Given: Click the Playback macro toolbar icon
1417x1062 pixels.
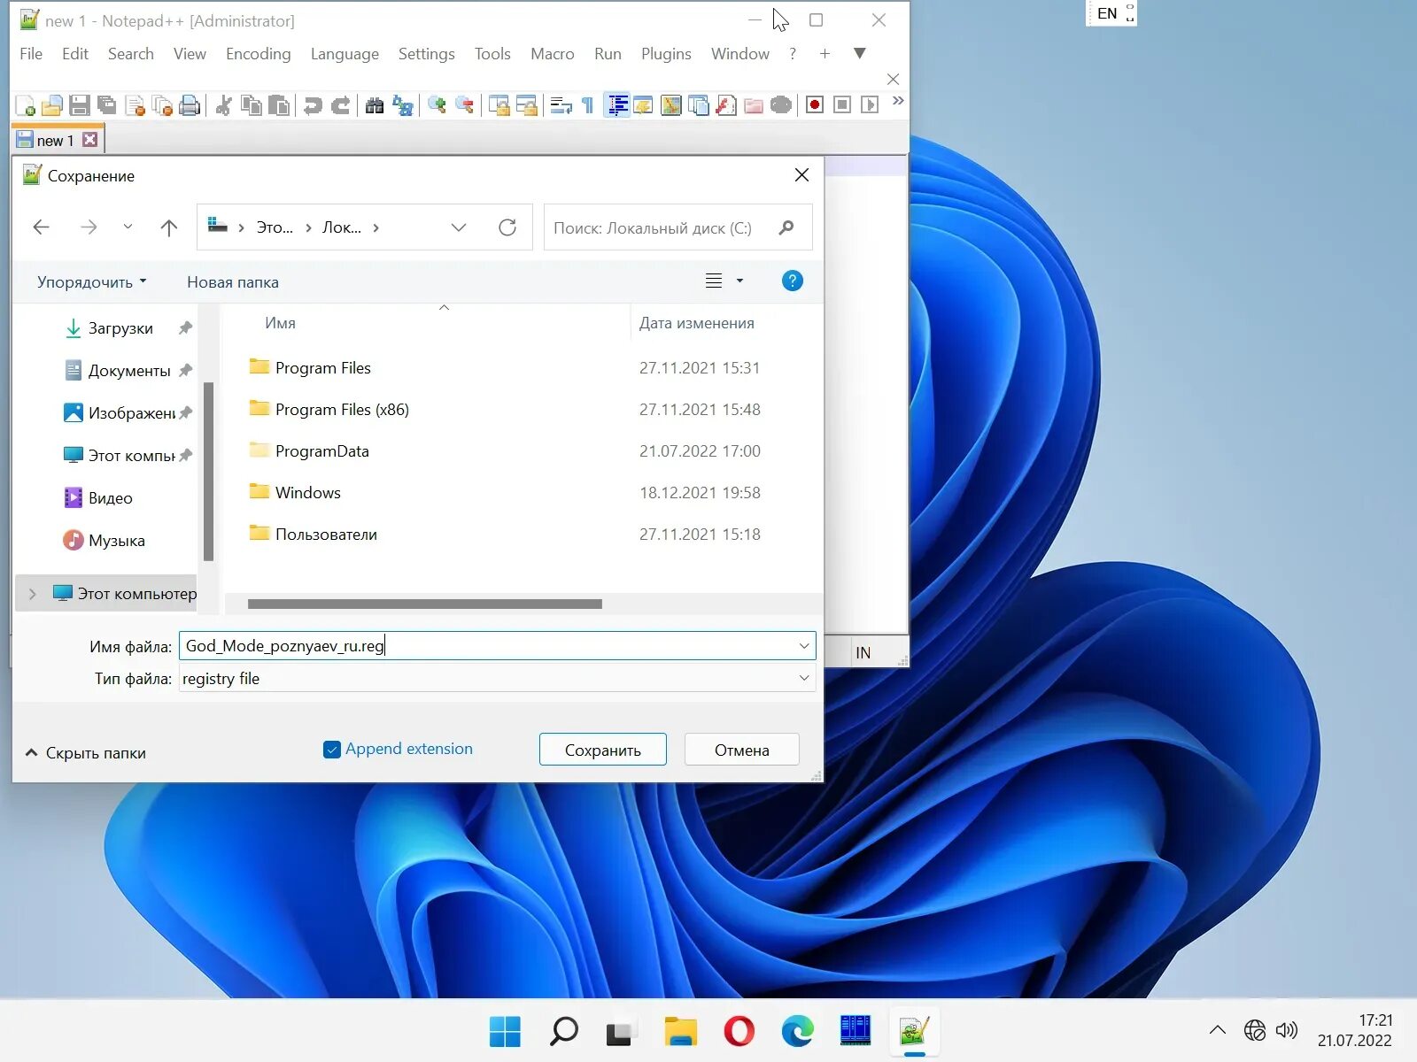Looking at the screenshot, I should click(x=870, y=105).
